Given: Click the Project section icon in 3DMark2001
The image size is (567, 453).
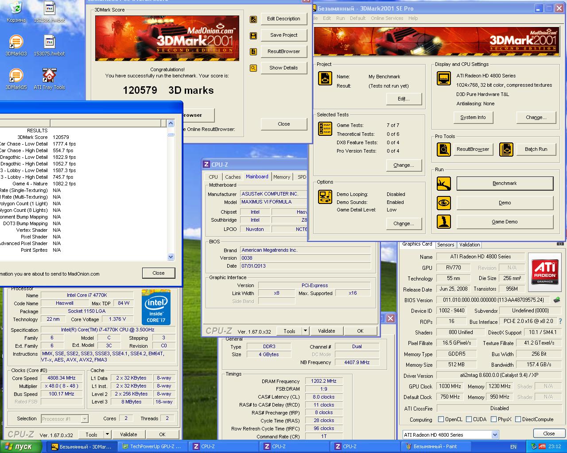Looking at the screenshot, I should (x=325, y=78).
